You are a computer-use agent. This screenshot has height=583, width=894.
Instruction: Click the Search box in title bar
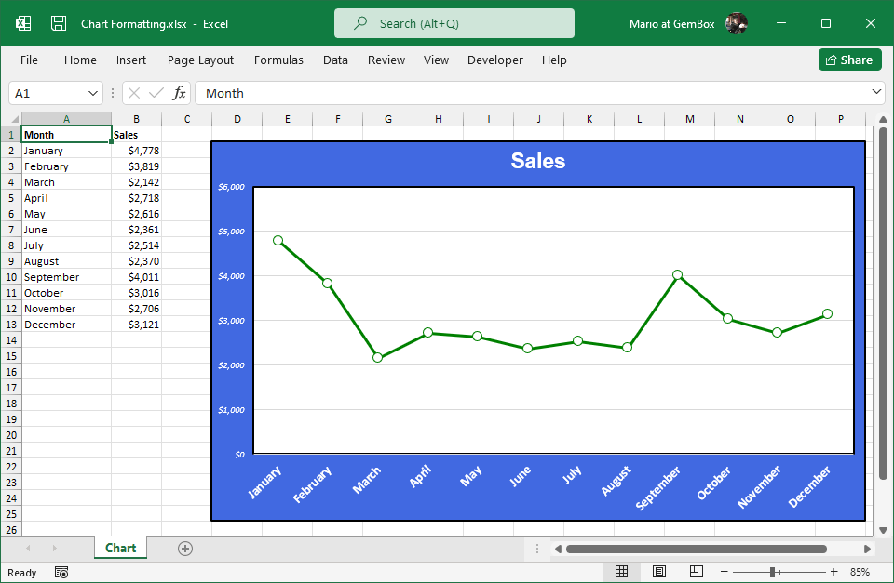click(x=454, y=23)
